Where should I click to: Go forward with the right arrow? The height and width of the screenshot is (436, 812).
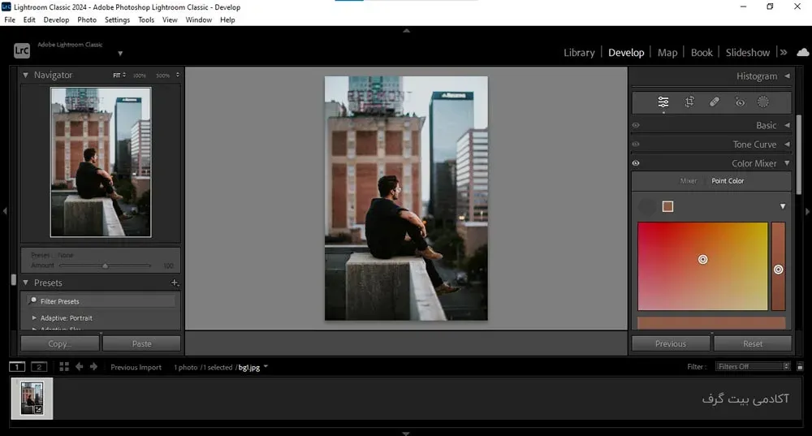pyautogui.click(x=93, y=367)
